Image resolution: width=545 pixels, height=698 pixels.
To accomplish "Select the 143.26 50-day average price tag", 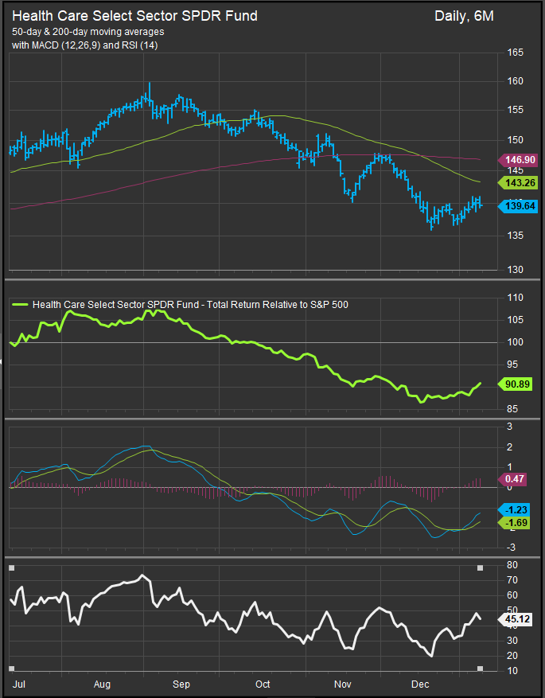I will (517, 182).
